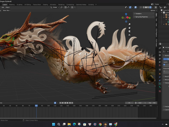Toggle preview range clock icon
This screenshot has width=169, height=127.
pyautogui.click(x=136, y=103)
